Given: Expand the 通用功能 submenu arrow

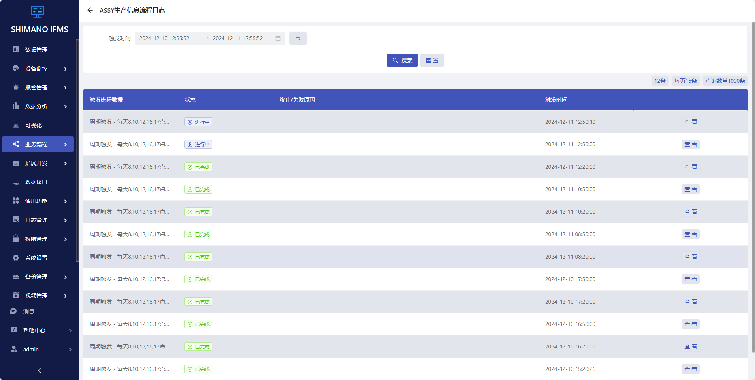Looking at the screenshot, I should coord(66,201).
